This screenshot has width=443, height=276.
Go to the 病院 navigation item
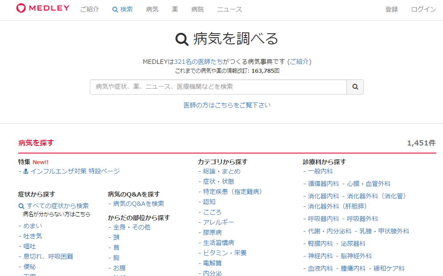click(197, 9)
